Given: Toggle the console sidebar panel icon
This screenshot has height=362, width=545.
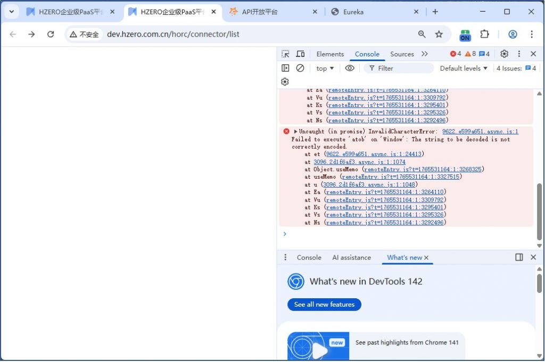Looking at the screenshot, I should pos(285,68).
